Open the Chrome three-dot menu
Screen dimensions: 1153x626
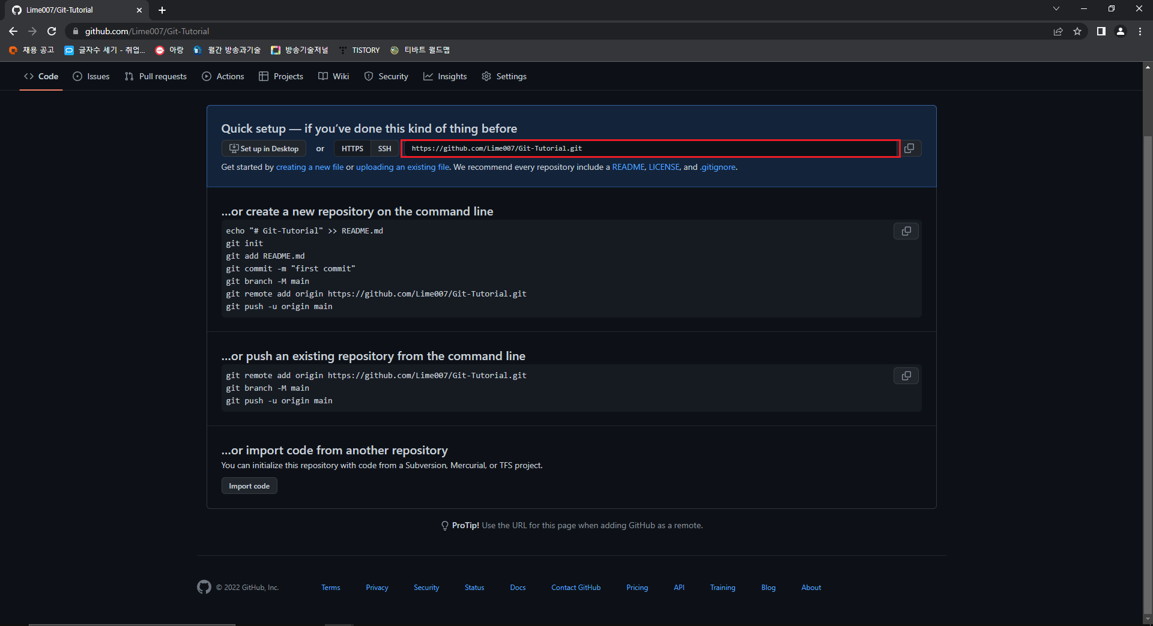(1140, 31)
